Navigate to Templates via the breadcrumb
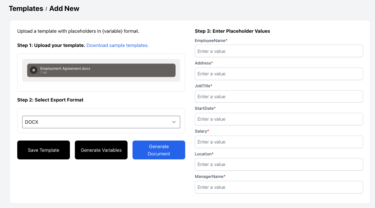Screen dimensions: 375x208 coord(26,9)
